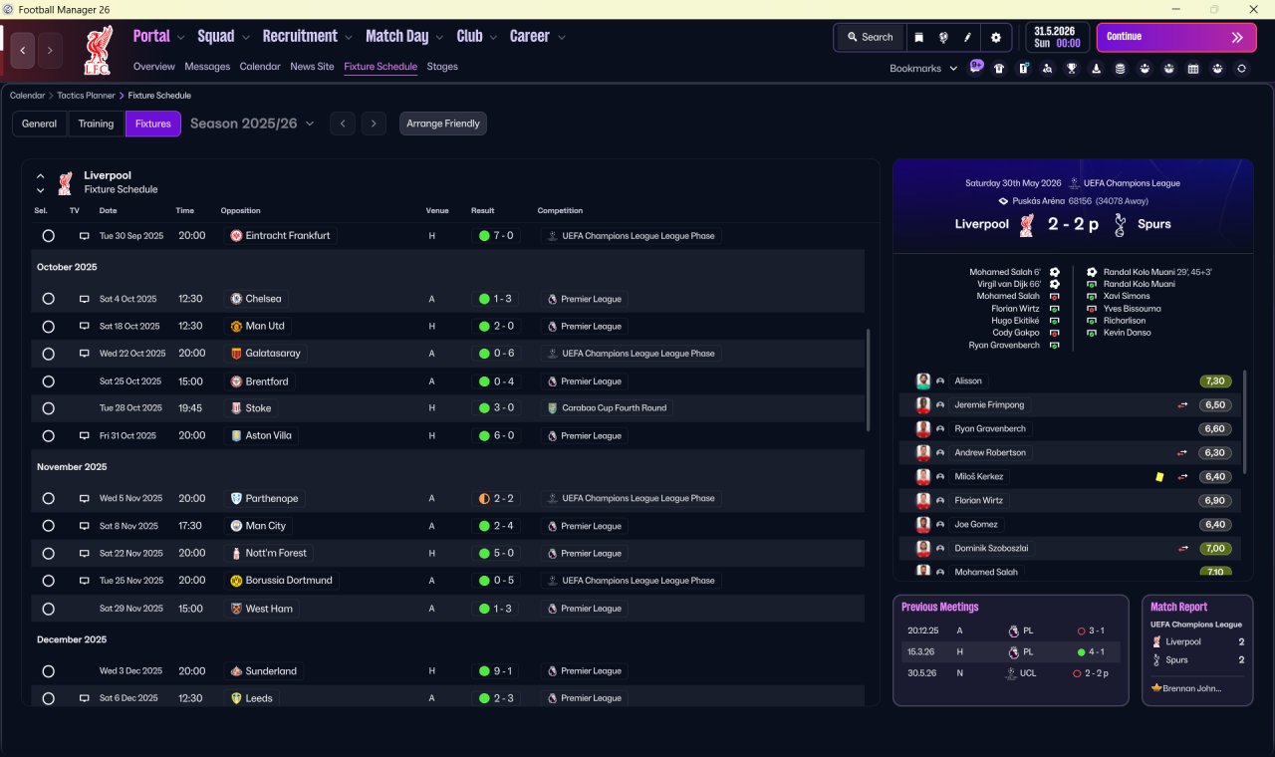This screenshot has width=1275, height=757.
Task: Click the Galatasaray team badge
Action: pyautogui.click(x=236, y=354)
